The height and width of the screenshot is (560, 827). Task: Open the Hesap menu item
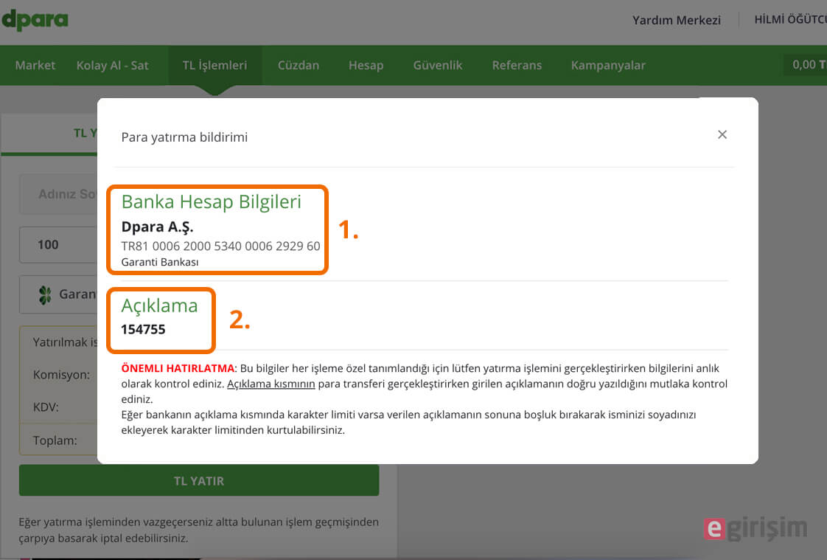(x=366, y=66)
